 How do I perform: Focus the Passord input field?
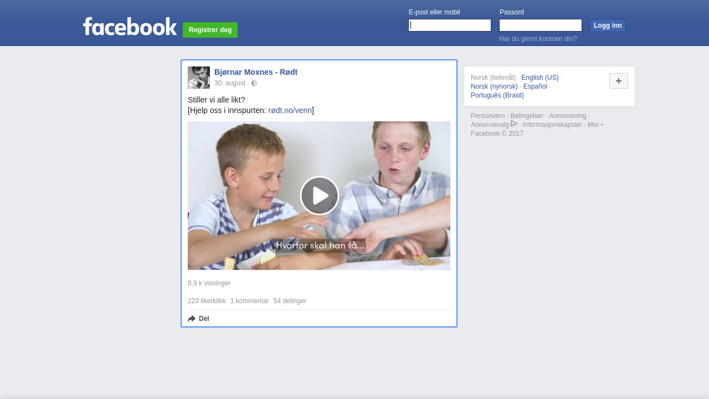(x=541, y=25)
